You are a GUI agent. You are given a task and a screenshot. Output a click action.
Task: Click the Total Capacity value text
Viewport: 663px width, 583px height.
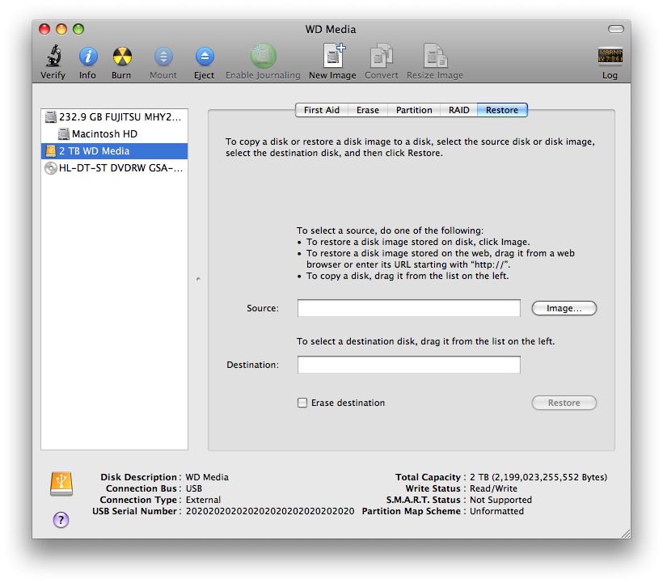click(x=538, y=477)
